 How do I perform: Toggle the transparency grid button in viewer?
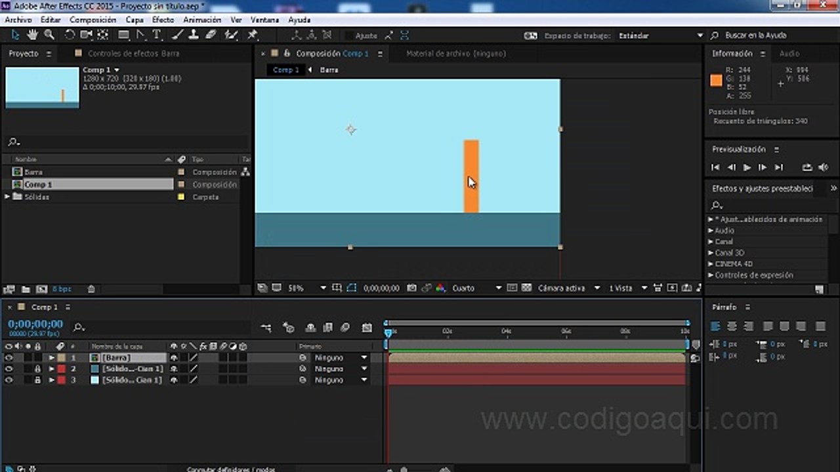526,288
